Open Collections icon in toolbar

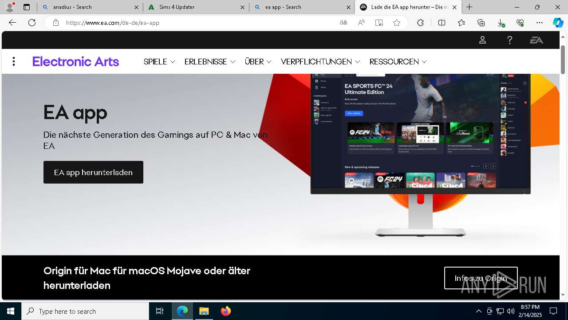click(481, 23)
